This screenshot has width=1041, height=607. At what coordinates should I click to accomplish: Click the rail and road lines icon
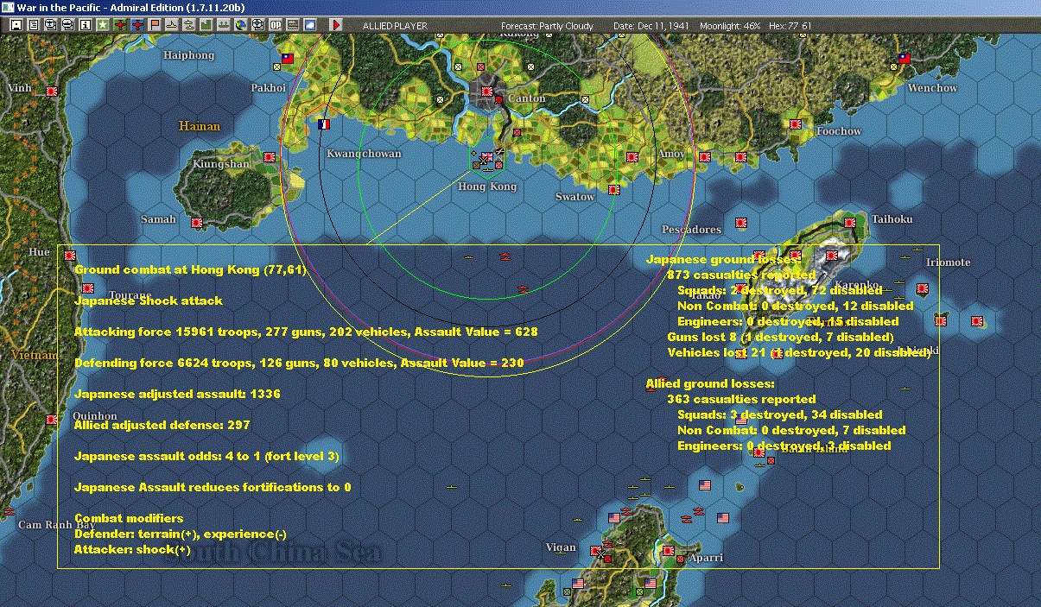292,25
